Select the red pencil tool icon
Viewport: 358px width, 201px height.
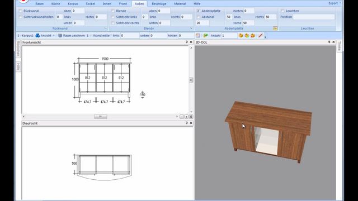[260, 36]
